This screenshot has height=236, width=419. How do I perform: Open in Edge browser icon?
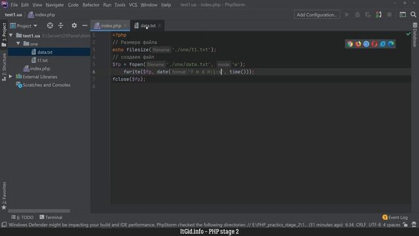tap(391, 44)
